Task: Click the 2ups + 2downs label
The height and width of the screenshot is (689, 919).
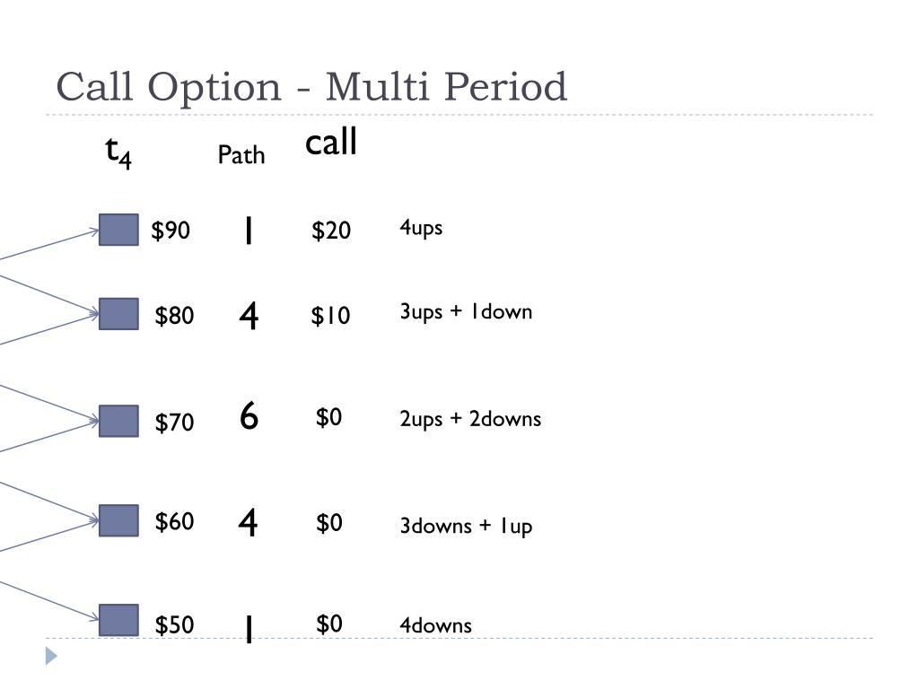Action: pos(470,419)
